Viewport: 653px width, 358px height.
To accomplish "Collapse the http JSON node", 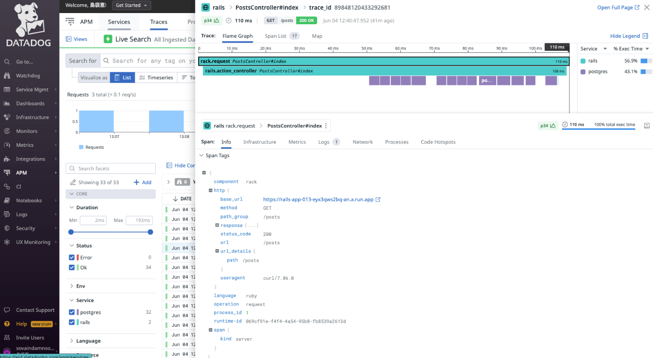I will [x=210, y=191].
